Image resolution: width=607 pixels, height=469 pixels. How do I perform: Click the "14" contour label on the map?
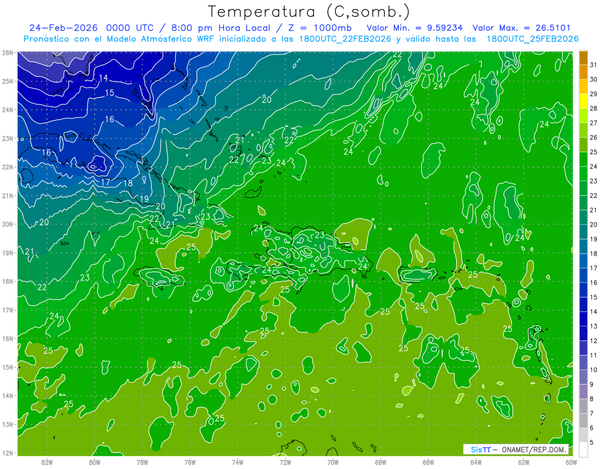[104, 78]
